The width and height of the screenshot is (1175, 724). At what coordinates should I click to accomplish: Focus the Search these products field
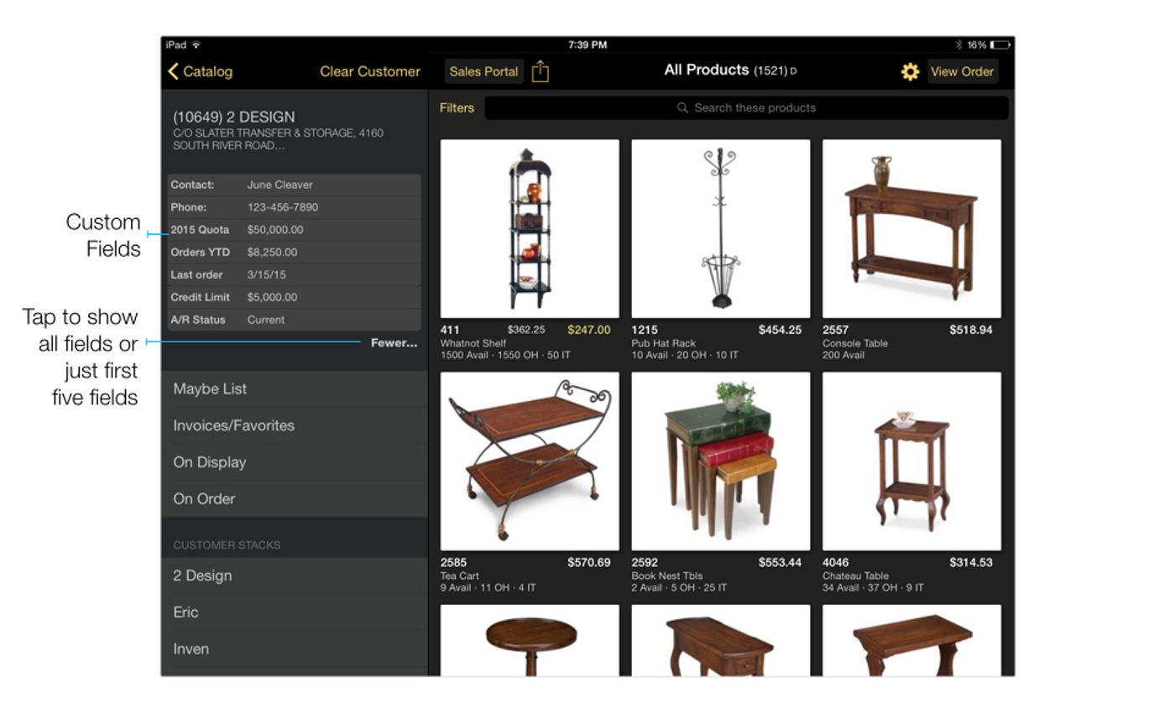pos(747,107)
